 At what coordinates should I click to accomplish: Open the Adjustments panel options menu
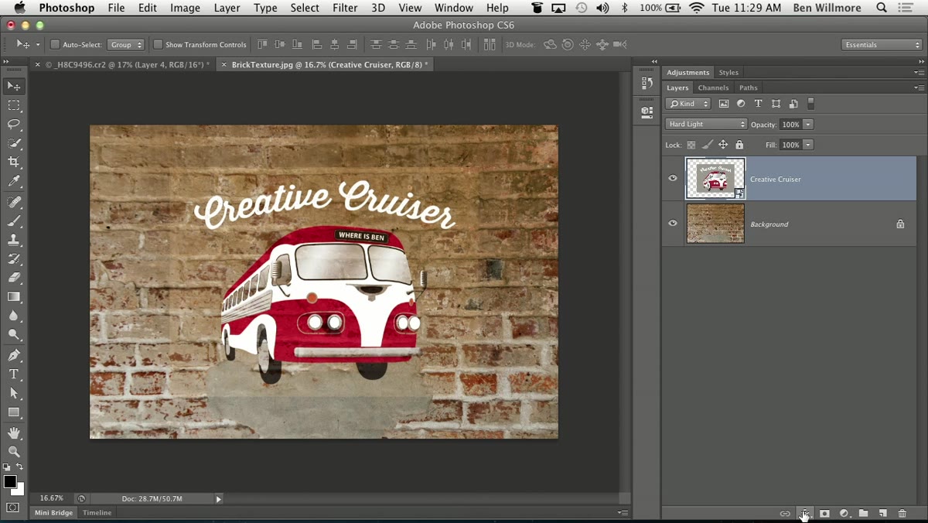click(919, 73)
